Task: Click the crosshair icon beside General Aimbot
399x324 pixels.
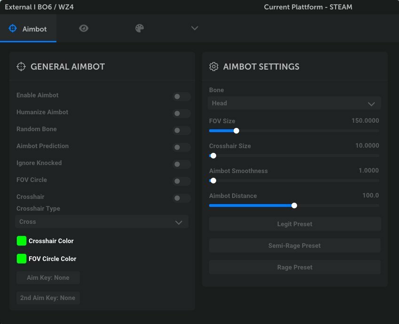Action: tap(21, 67)
